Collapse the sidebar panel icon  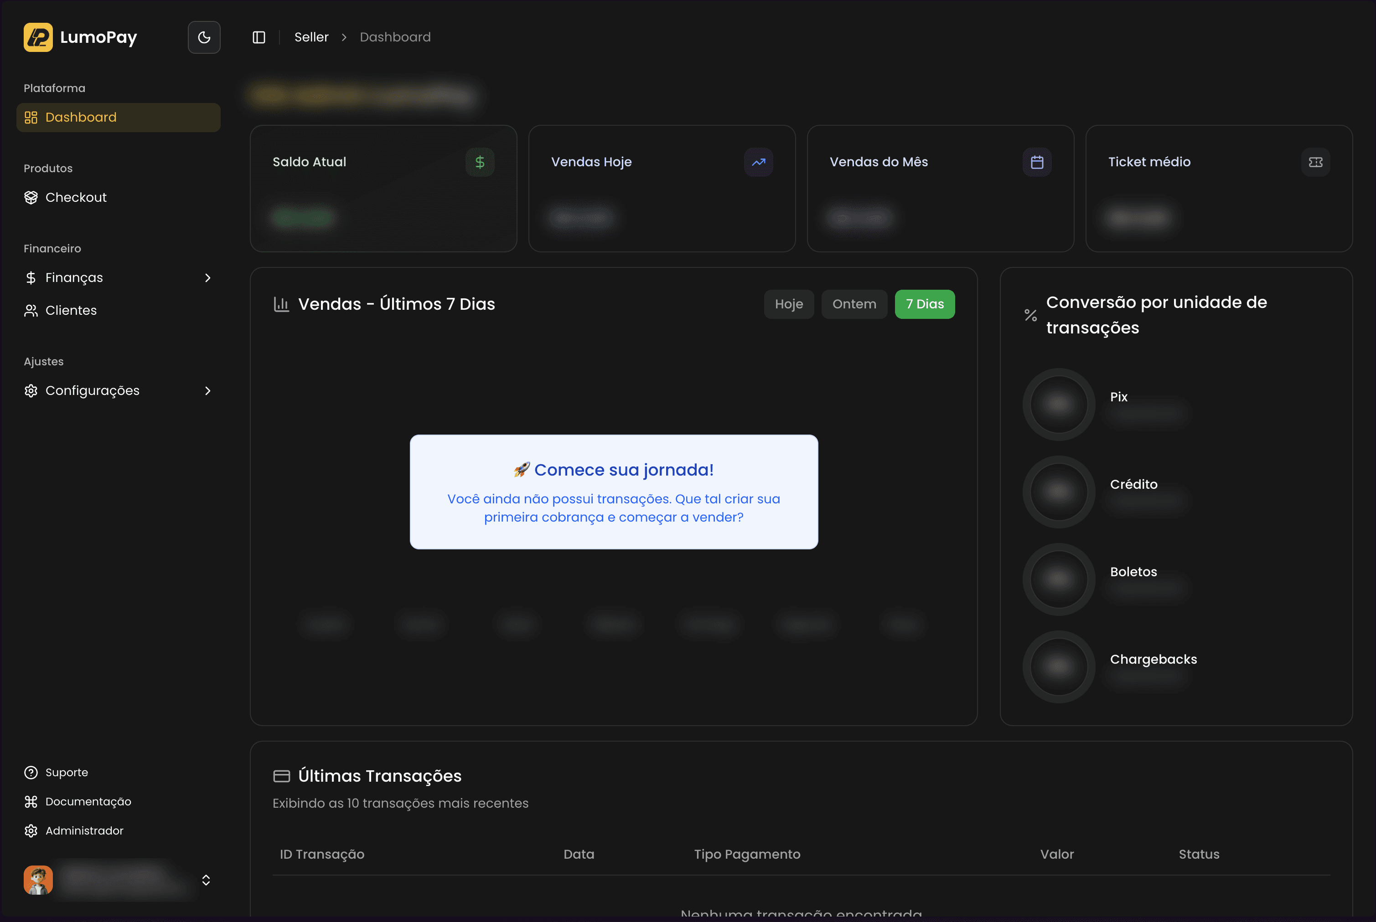(259, 37)
